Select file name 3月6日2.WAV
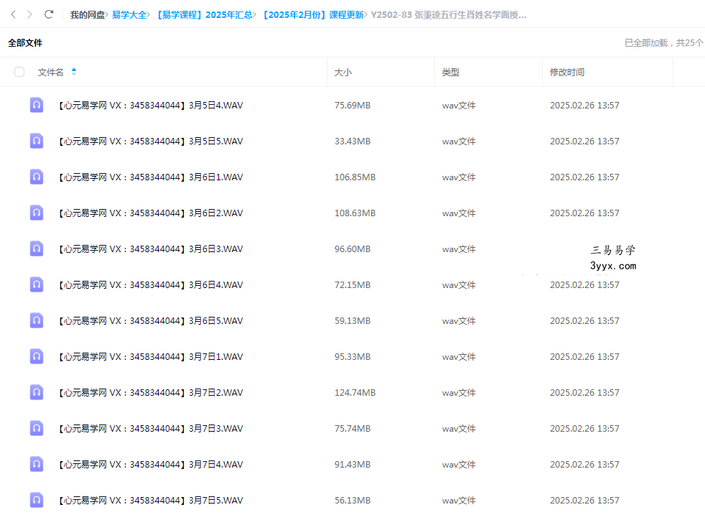 click(x=150, y=213)
